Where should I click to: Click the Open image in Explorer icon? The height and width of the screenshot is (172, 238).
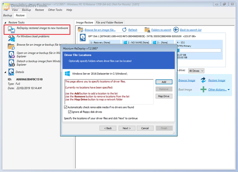pos(11,55)
